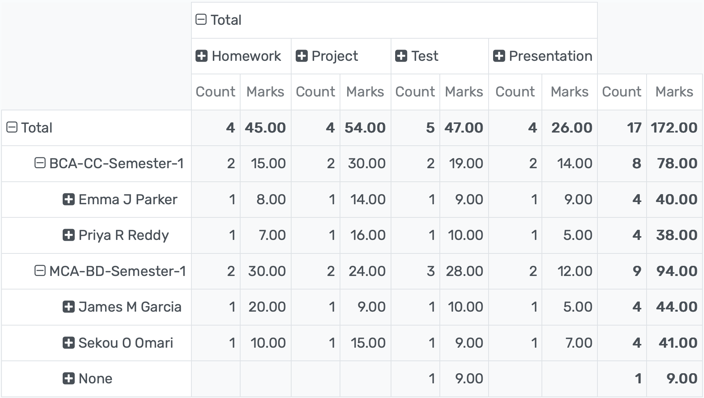704x398 pixels.
Task: Click the Presentation Marks column header
Action: click(569, 91)
